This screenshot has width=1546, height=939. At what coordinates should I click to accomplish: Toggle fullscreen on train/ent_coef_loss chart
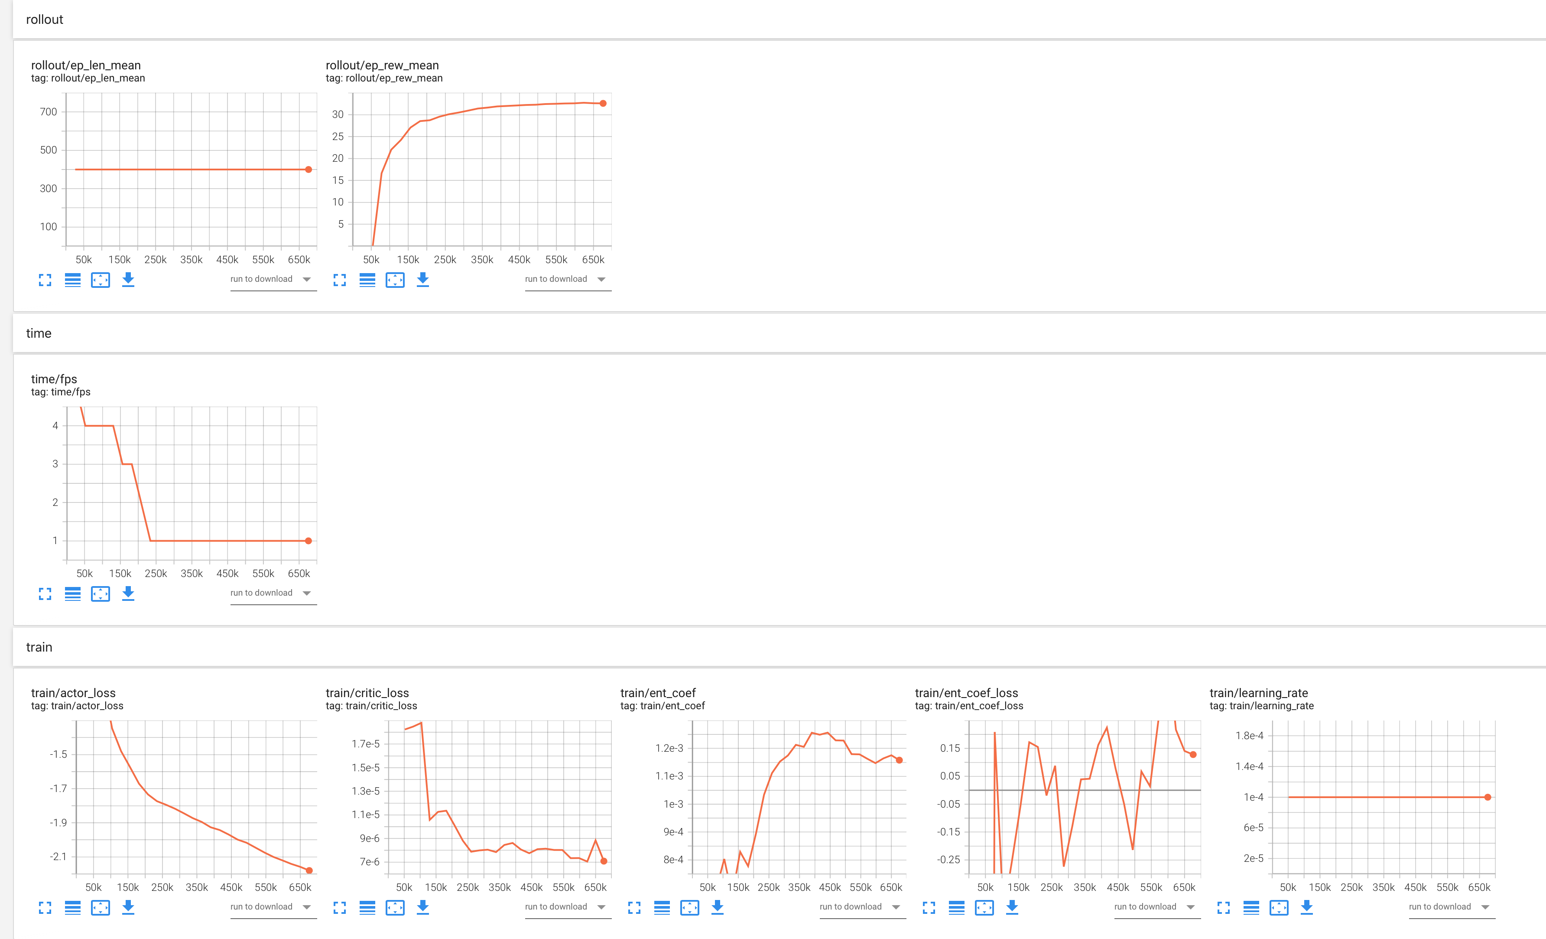tap(929, 908)
